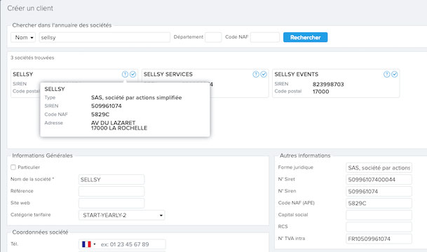
Task: Select SELLSY company with its checkmark icon
Action: click(133, 74)
